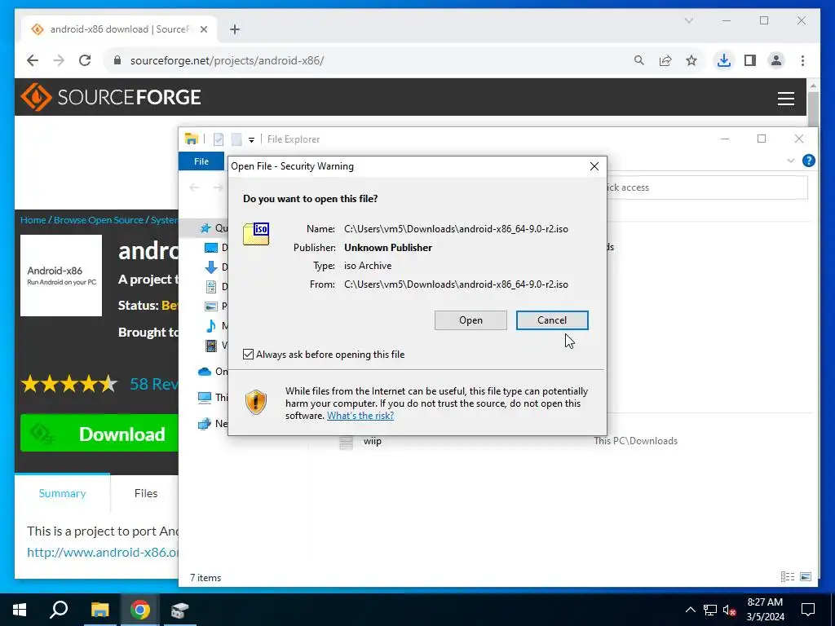Click the Chrome forward arrow
This screenshot has width=835, height=626.
(x=59, y=60)
